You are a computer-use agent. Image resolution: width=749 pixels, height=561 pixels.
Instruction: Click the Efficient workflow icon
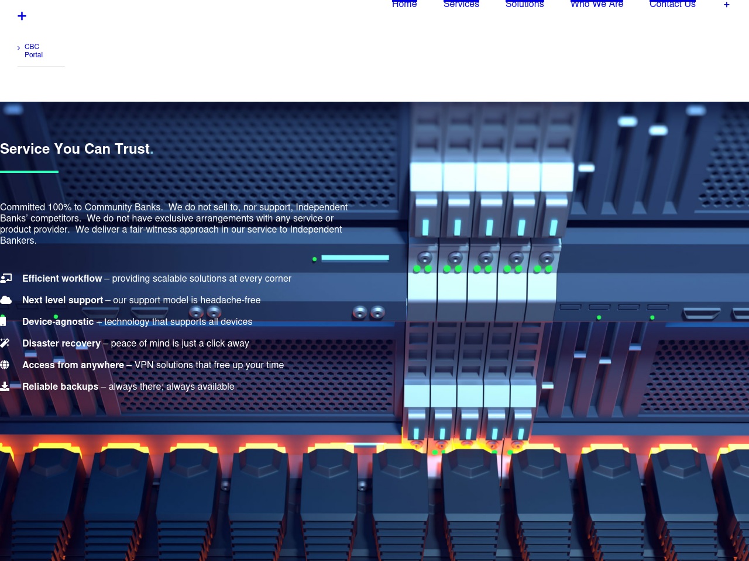click(x=6, y=278)
